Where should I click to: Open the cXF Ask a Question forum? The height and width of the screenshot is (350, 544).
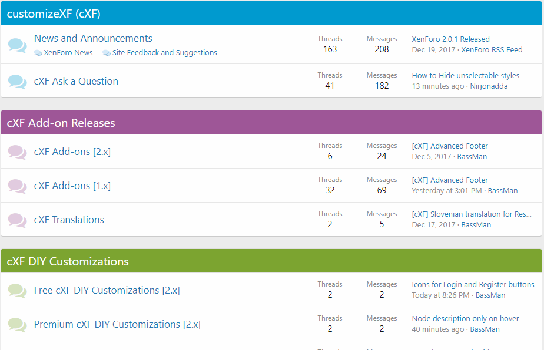point(76,82)
